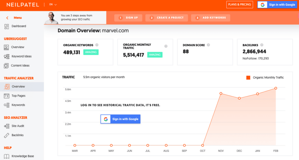Click the Keywords sidebar icon
The height and width of the screenshot is (160, 299).
[6, 105]
